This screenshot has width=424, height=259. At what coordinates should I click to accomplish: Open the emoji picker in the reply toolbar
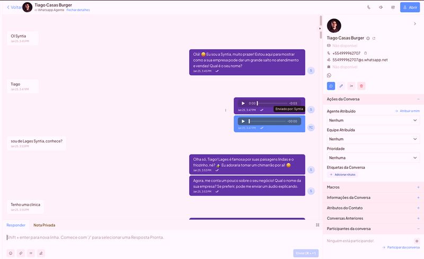11,253
